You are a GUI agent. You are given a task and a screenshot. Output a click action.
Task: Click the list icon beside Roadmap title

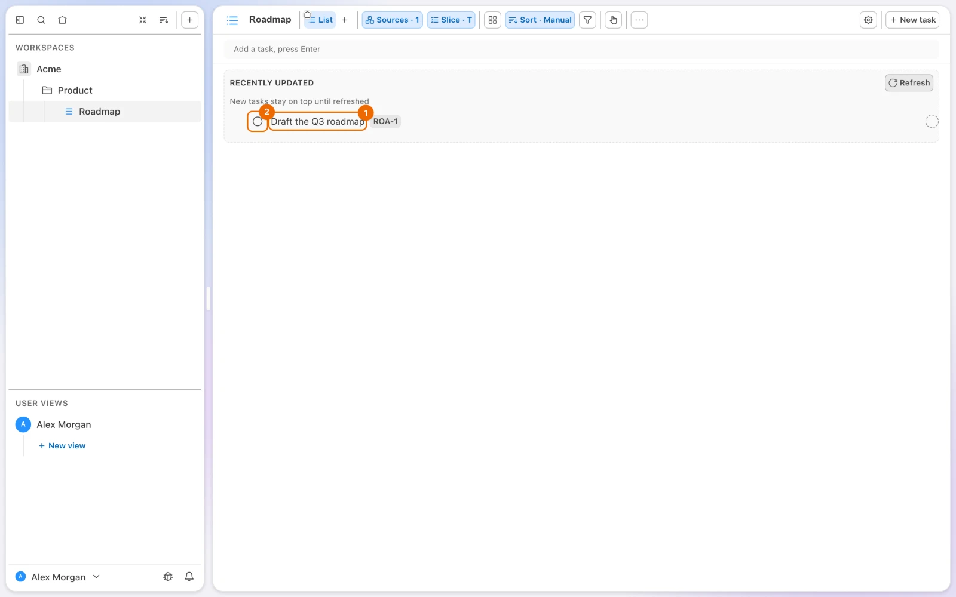tap(232, 20)
